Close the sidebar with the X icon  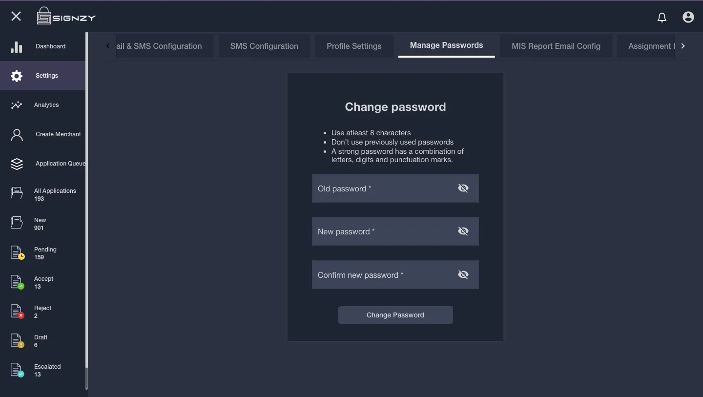pos(16,17)
